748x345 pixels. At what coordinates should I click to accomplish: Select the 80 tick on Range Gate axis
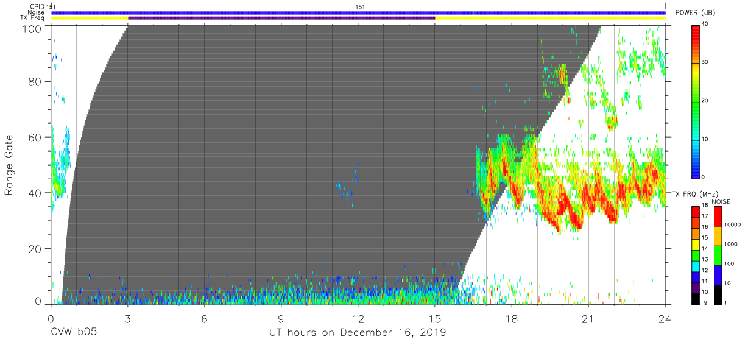(x=36, y=81)
